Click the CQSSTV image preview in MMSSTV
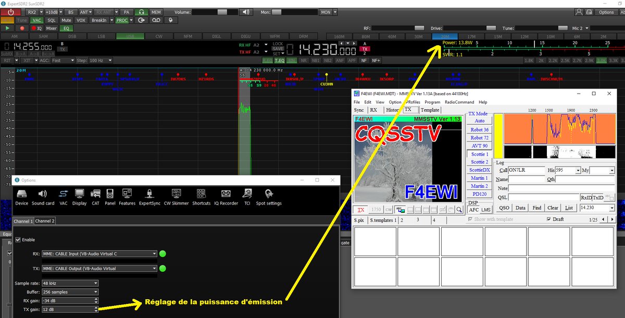Viewport: 625px width, 318px height. point(408,159)
